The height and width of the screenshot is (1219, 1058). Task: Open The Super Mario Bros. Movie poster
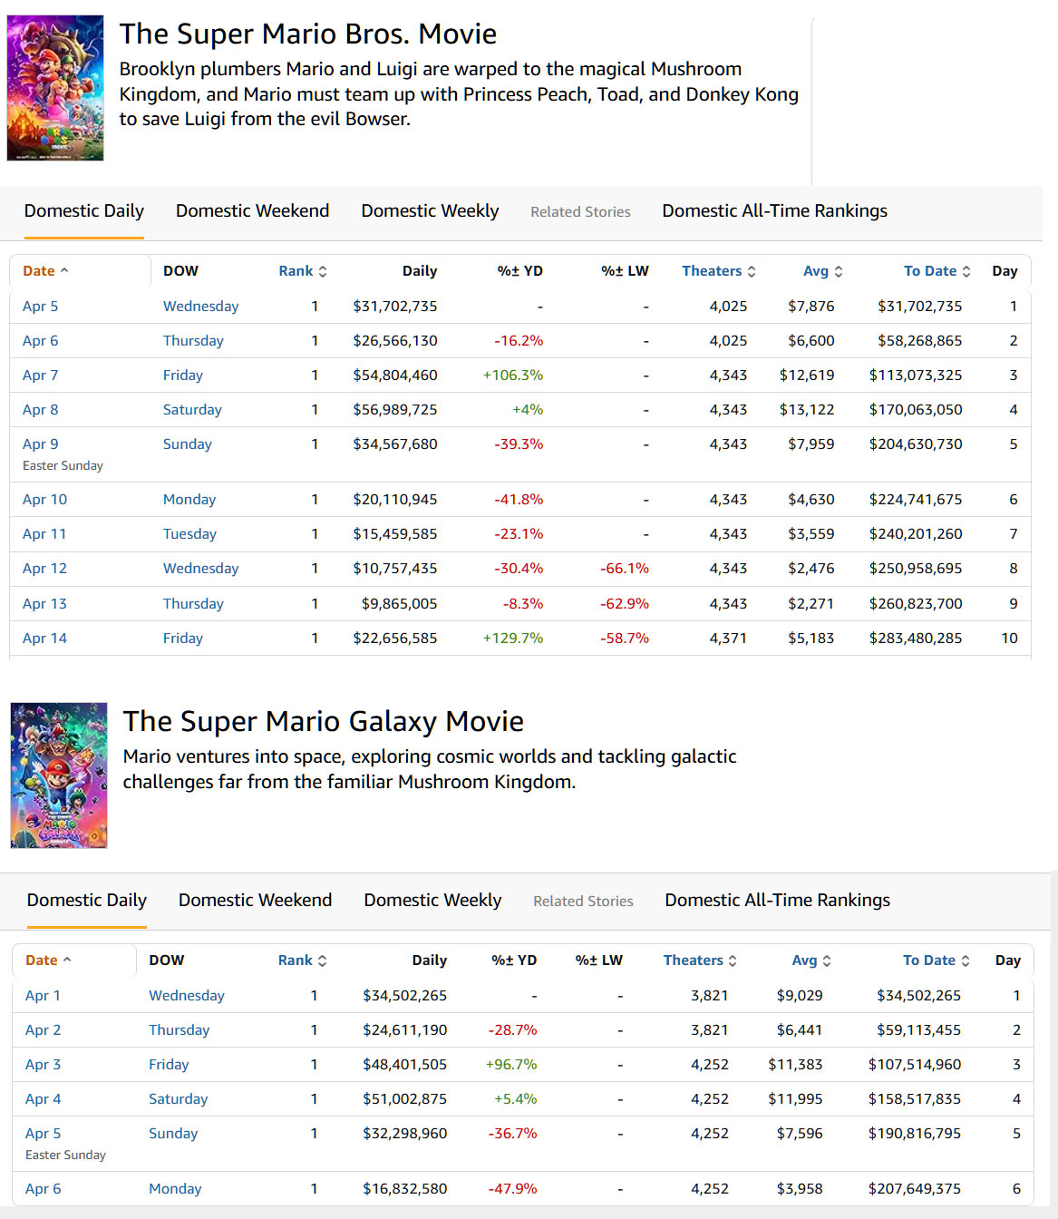pyautogui.click(x=55, y=88)
